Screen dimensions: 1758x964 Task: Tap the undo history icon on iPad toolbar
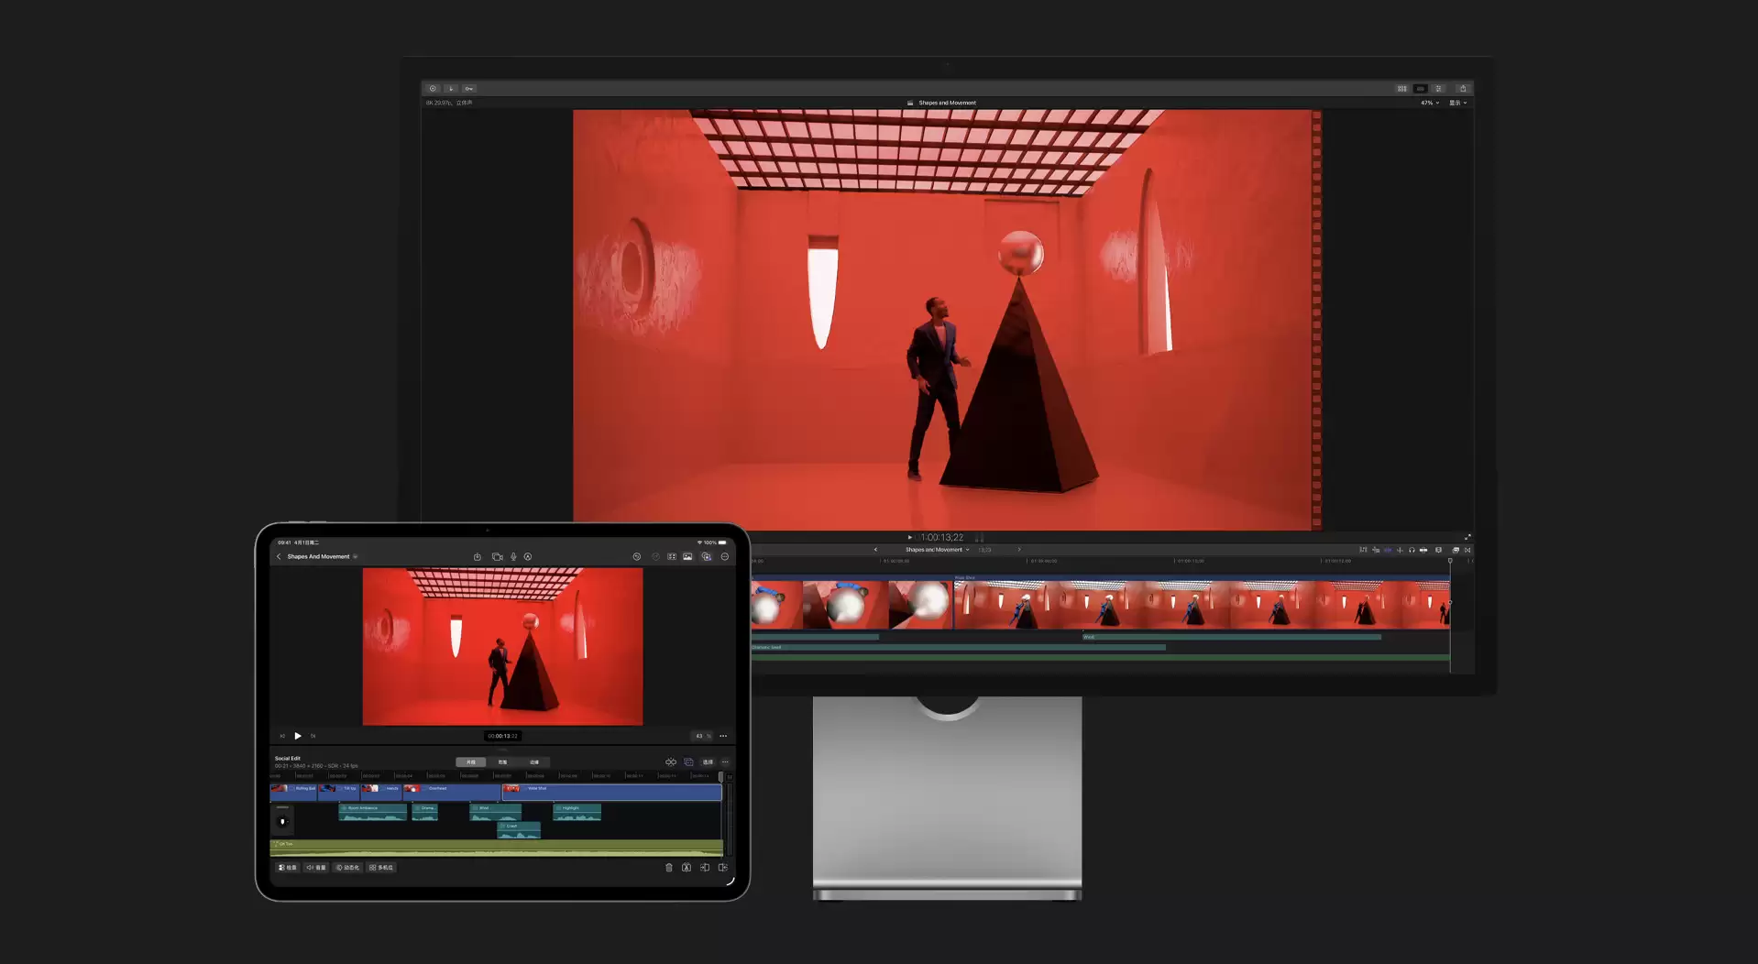tap(636, 556)
